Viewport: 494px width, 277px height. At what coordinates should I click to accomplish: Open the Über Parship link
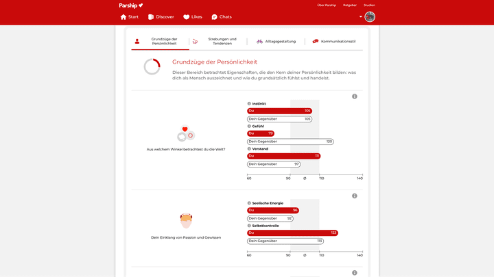point(327,5)
